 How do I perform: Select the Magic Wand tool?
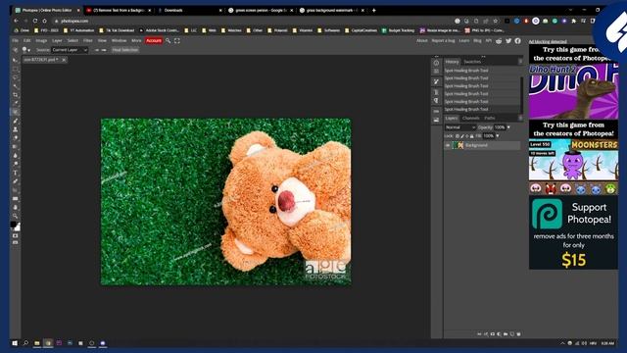click(16, 86)
